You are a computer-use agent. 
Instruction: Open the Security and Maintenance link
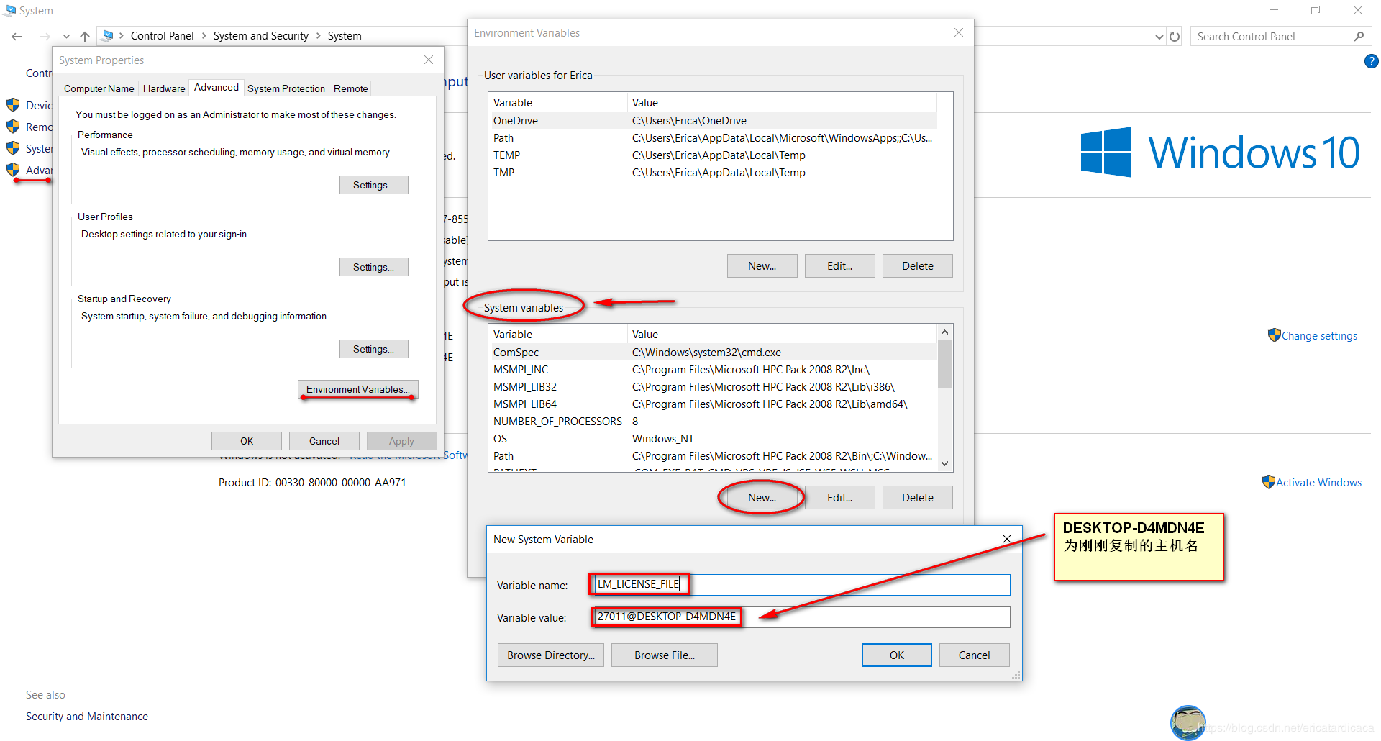click(x=87, y=716)
